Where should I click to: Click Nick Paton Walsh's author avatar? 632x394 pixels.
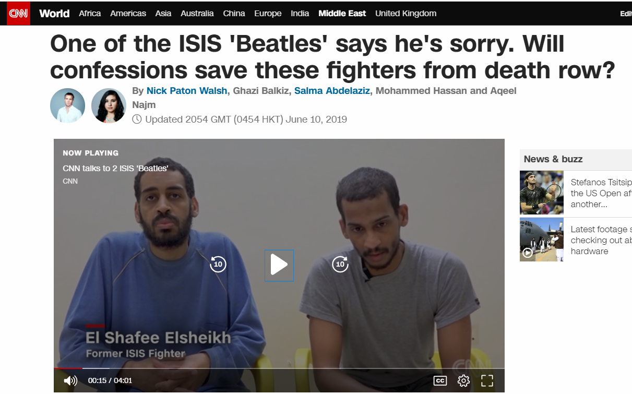[x=67, y=105]
